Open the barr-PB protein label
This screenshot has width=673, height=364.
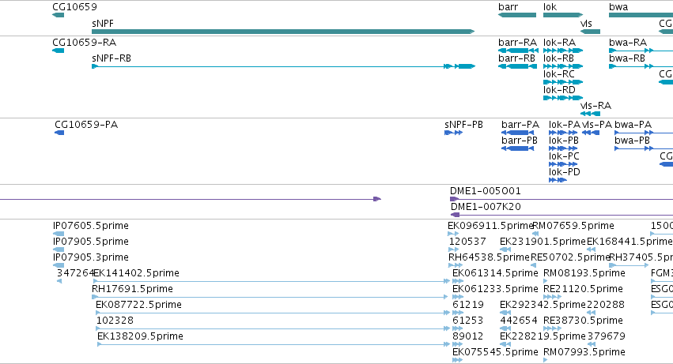coord(520,141)
